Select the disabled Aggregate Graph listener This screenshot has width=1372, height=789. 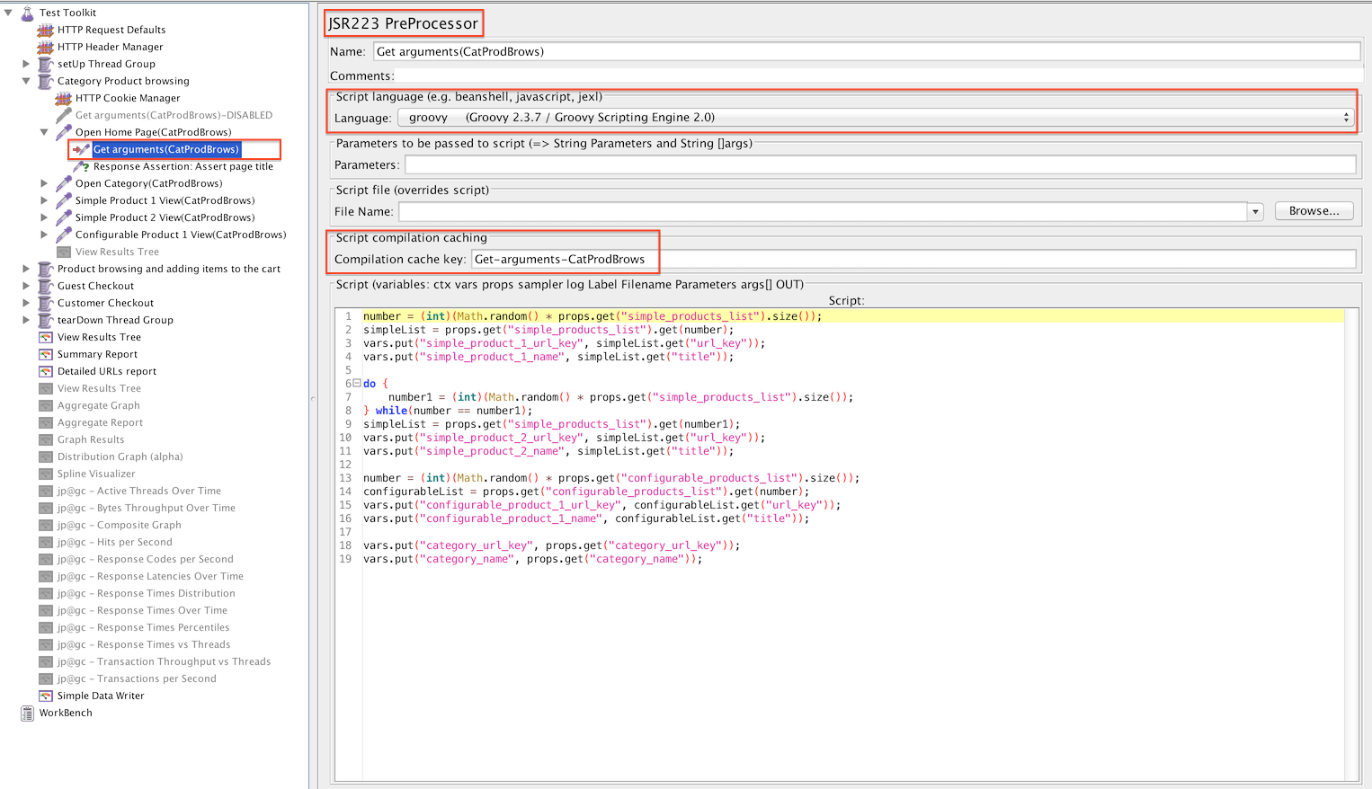99,405
